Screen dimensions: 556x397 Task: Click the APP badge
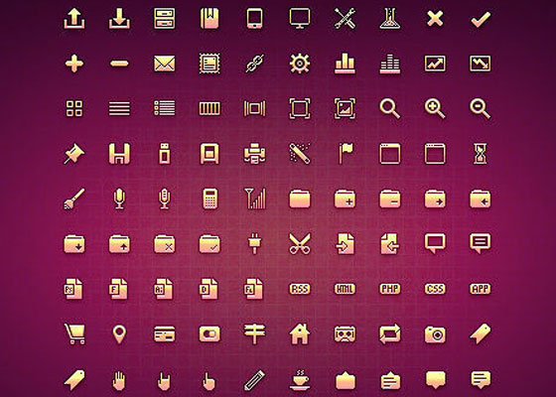pos(481,289)
